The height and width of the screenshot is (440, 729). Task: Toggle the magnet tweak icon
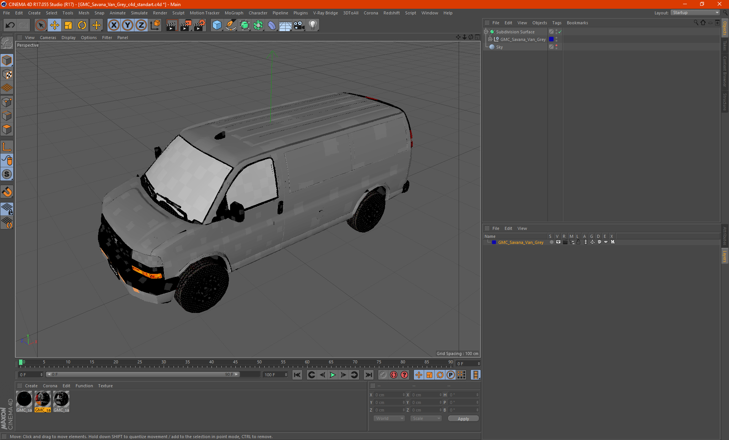point(7,192)
